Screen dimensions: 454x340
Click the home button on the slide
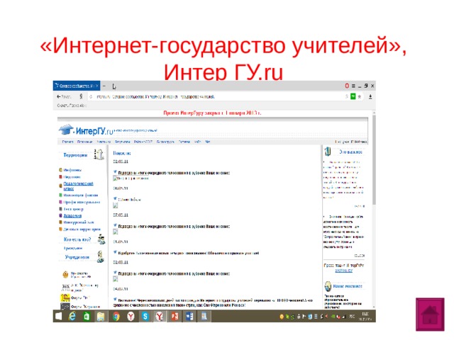point(430,314)
